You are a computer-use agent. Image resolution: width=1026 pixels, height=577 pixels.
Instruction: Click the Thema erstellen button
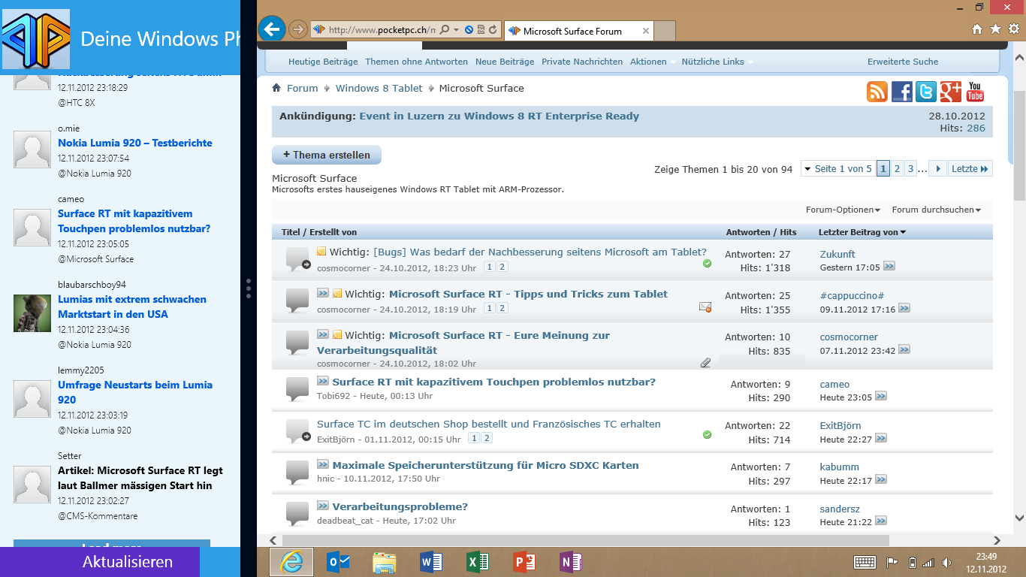(x=327, y=155)
